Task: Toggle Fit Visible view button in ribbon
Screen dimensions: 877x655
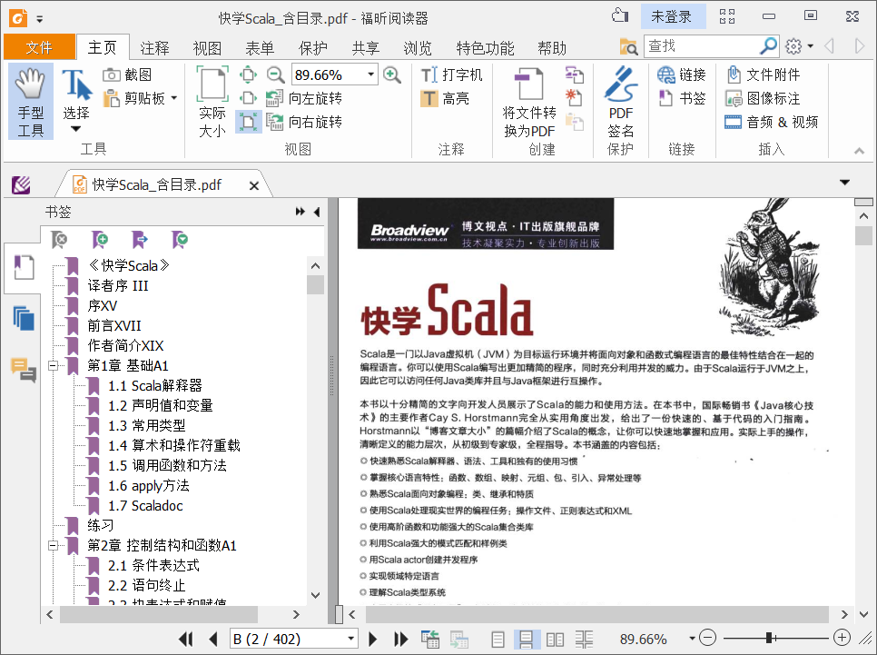Action: click(249, 122)
